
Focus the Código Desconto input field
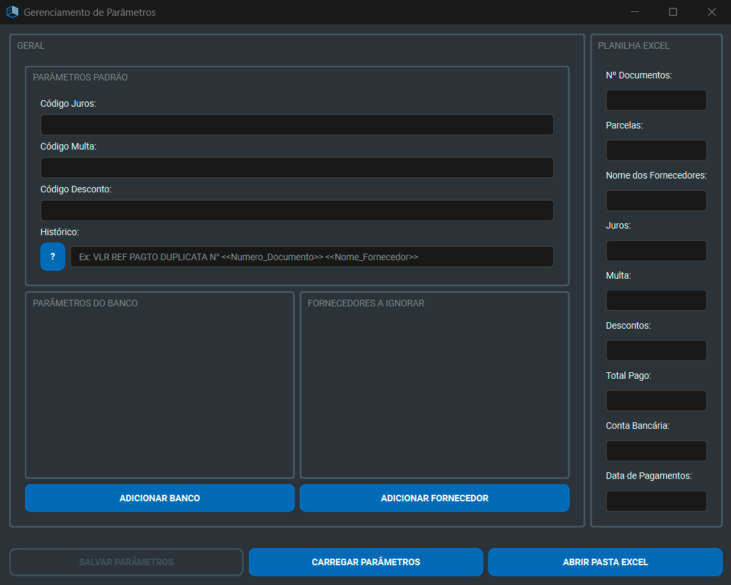click(297, 210)
